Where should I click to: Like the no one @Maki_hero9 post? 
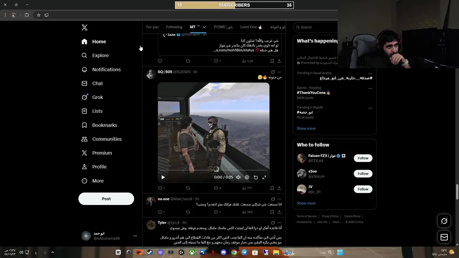point(216,212)
